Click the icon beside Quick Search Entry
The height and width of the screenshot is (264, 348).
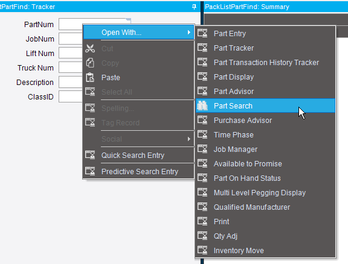click(90, 155)
